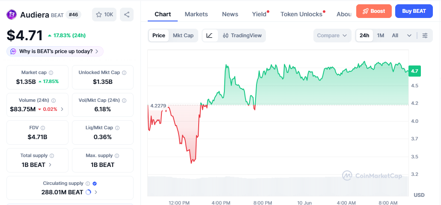The image size is (441, 205).
Task: Click the AI icon beside the price question
Action: pyautogui.click(x=13, y=51)
